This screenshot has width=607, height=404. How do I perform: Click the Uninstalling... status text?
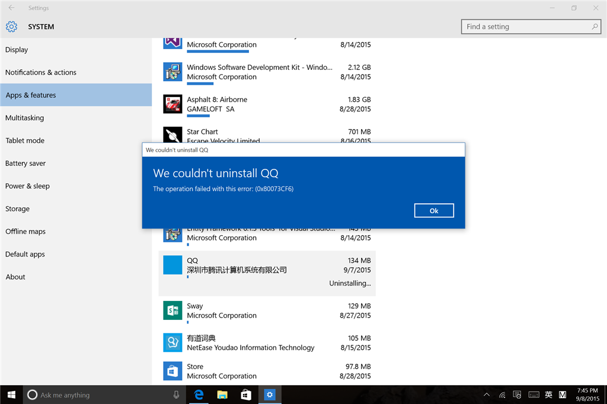pos(350,283)
